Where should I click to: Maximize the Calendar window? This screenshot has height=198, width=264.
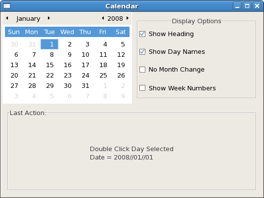[x=247, y=6]
